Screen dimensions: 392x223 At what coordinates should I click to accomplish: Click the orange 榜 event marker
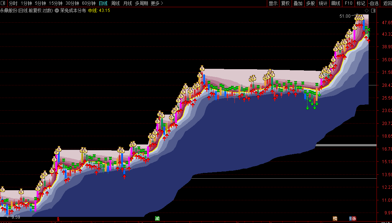click(x=335, y=218)
